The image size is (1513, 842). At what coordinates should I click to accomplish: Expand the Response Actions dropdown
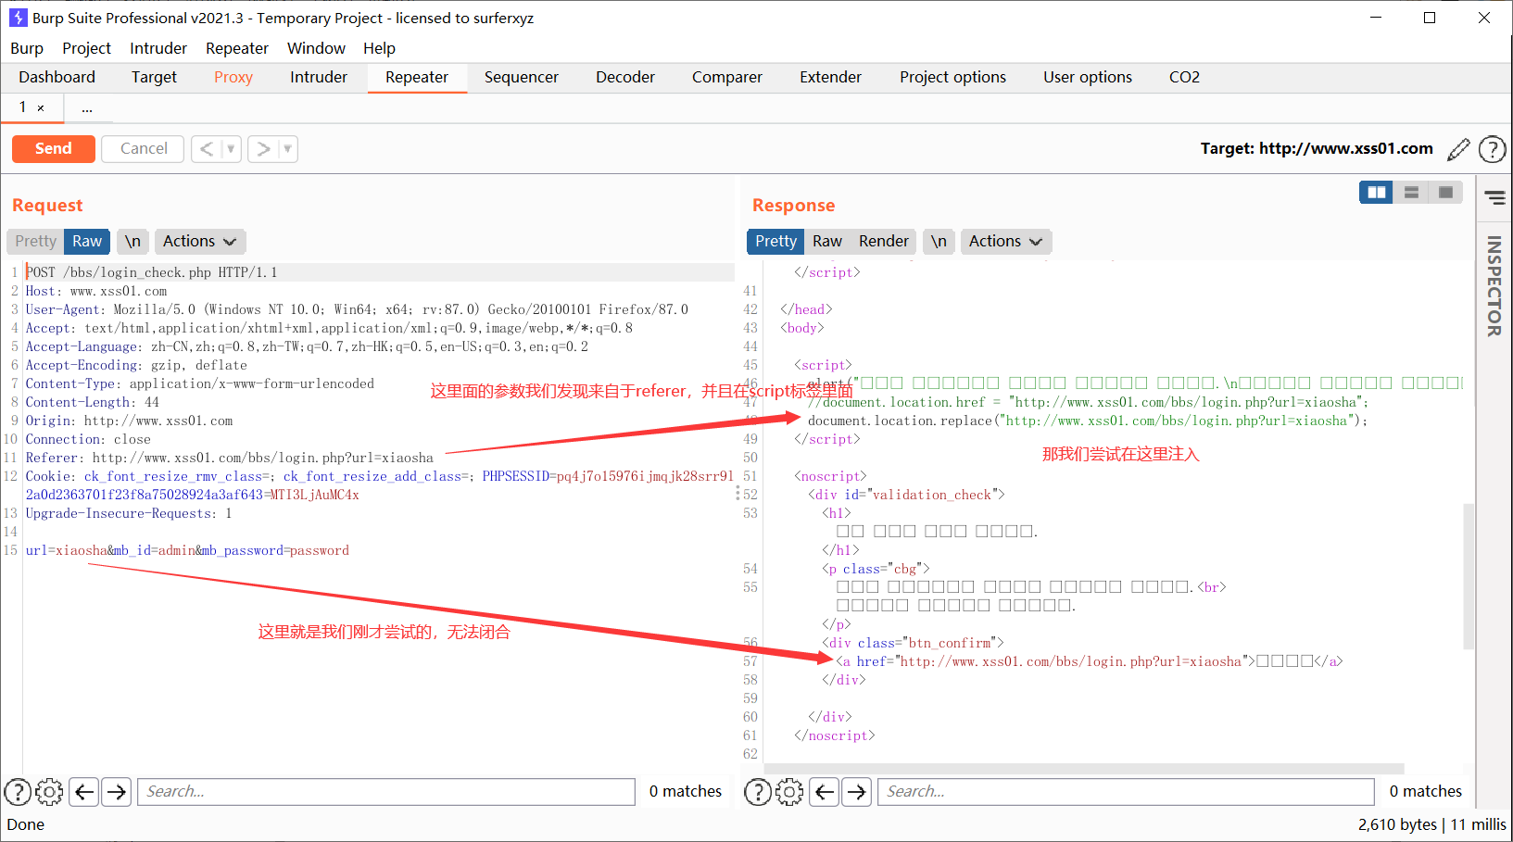pyautogui.click(x=1006, y=242)
